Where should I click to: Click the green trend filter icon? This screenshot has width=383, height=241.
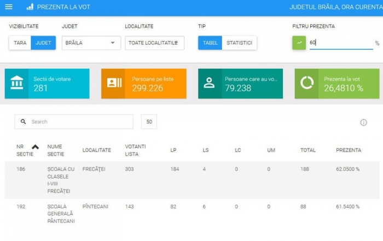299,43
